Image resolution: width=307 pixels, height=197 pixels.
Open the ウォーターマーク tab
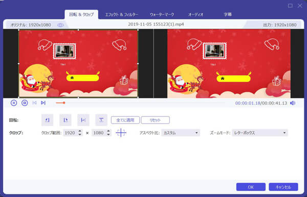click(162, 15)
